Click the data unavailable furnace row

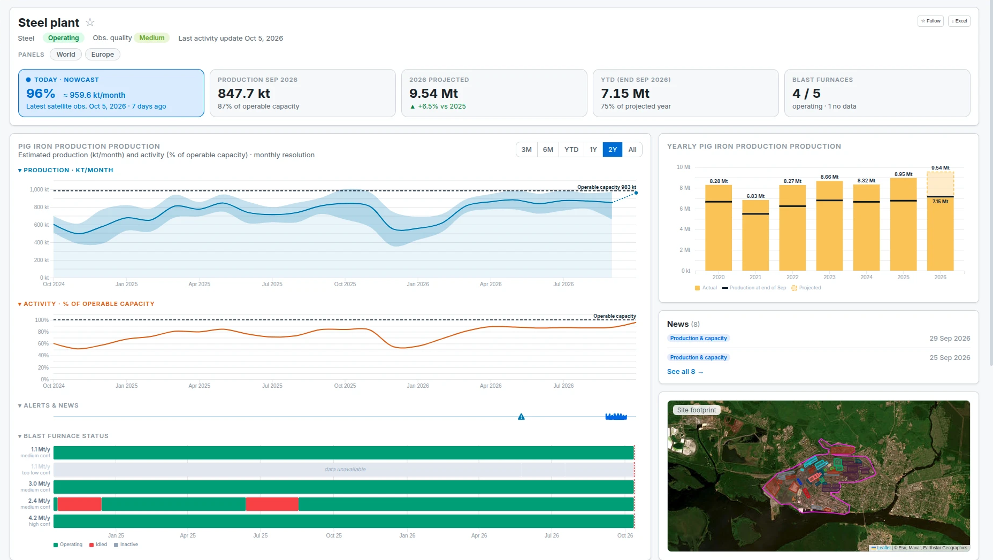[343, 470]
